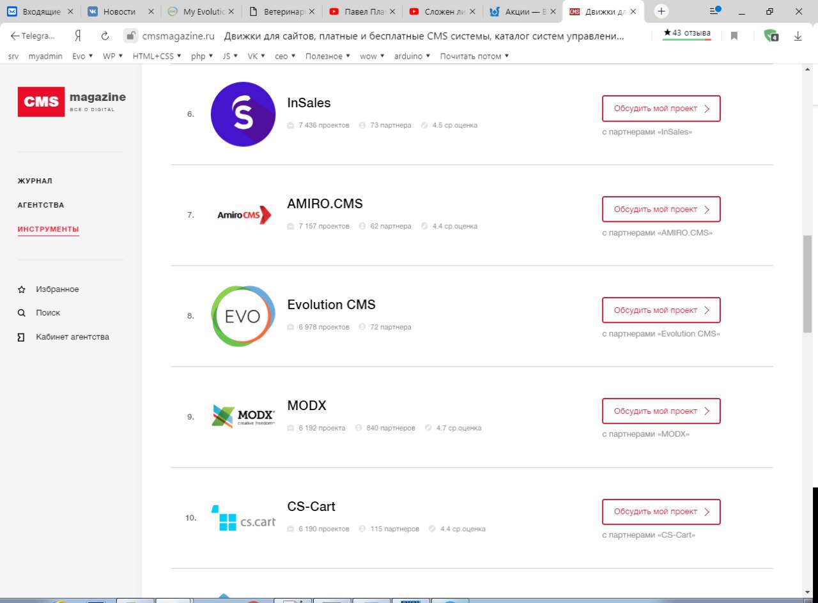
Task: Expand the Полезное bookmarks folder
Action: click(328, 56)
